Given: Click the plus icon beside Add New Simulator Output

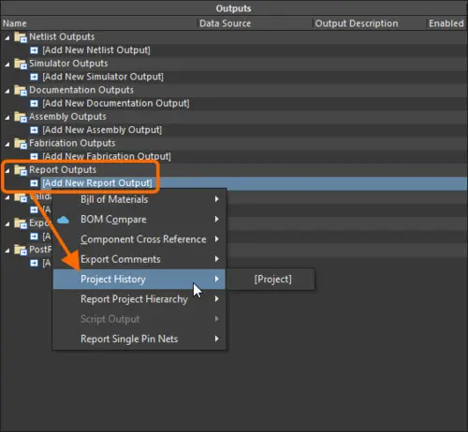Looking at the screenshot, I should 34,77.
